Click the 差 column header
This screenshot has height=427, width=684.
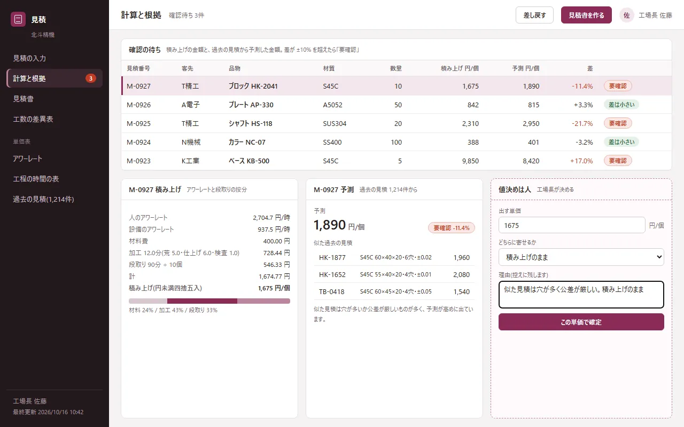590,68
